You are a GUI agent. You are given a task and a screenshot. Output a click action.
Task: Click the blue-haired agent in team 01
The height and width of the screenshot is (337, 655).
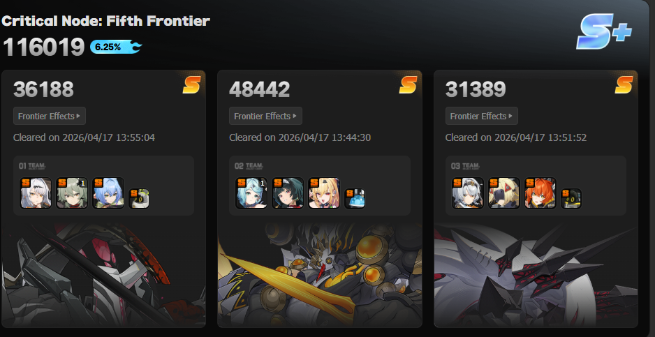(x=108, y=193)
